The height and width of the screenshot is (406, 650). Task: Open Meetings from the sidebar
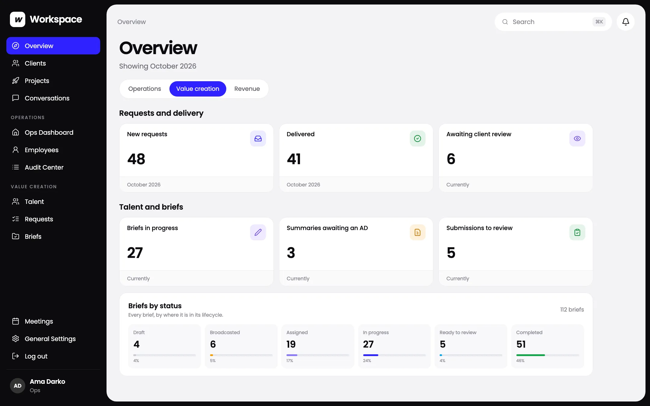coord(53,321)
